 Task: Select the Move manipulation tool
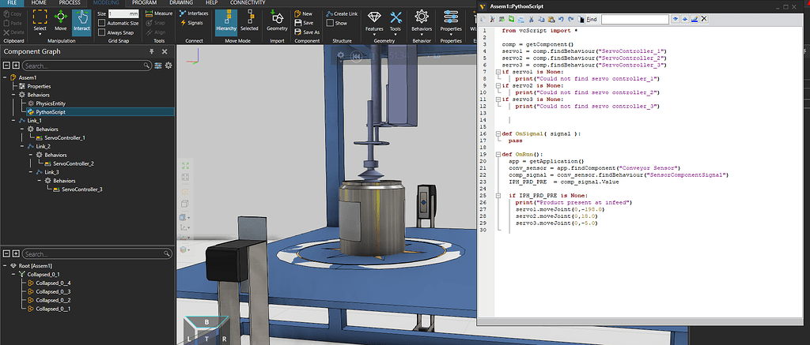coord(60,21)
